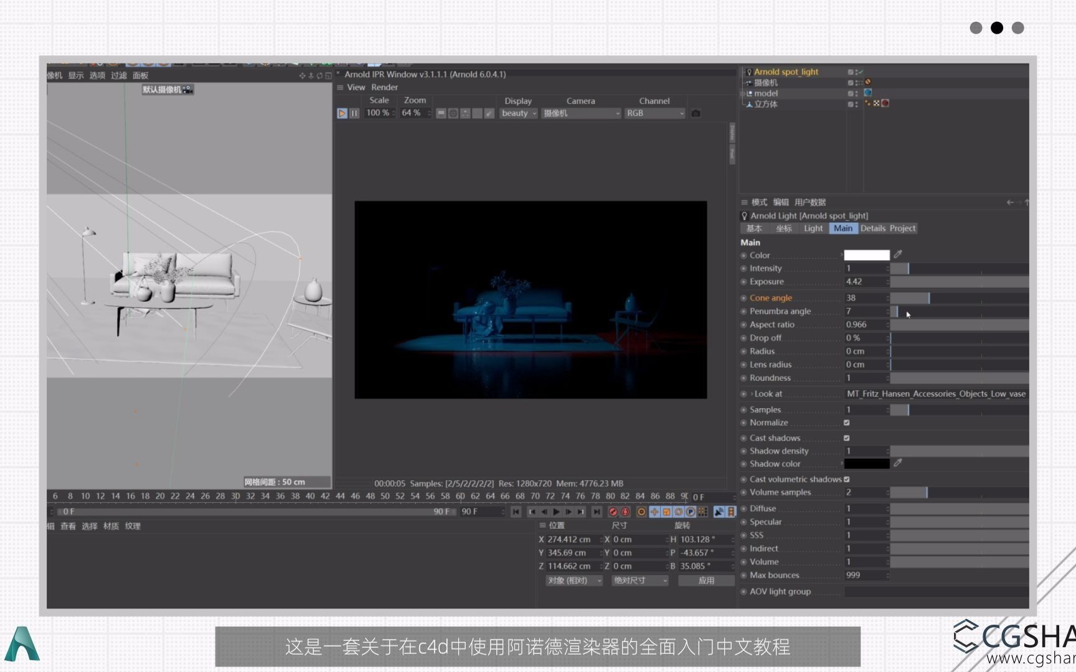Toggle the Normalize checkbox
This screenshot has height=672, width=1076.
coord(846,422)
